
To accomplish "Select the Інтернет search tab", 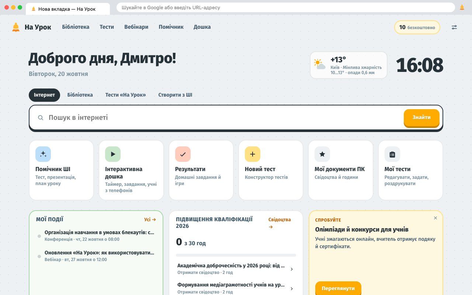I will (44, 95).
